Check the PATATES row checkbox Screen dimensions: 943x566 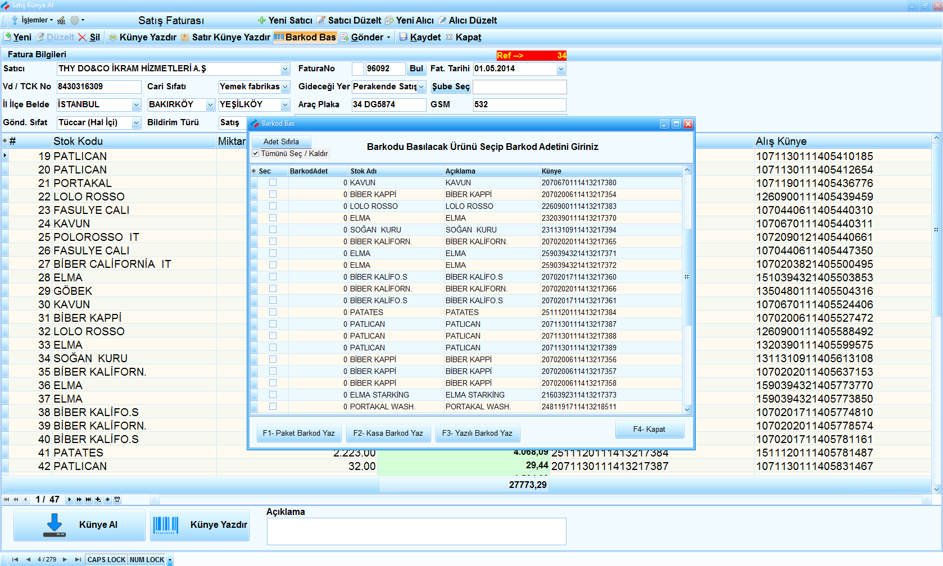point(273,312)
